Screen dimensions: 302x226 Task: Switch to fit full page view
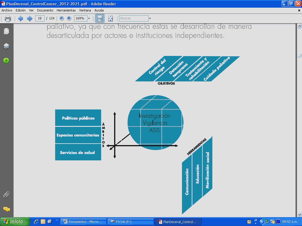tap(111, 18)
